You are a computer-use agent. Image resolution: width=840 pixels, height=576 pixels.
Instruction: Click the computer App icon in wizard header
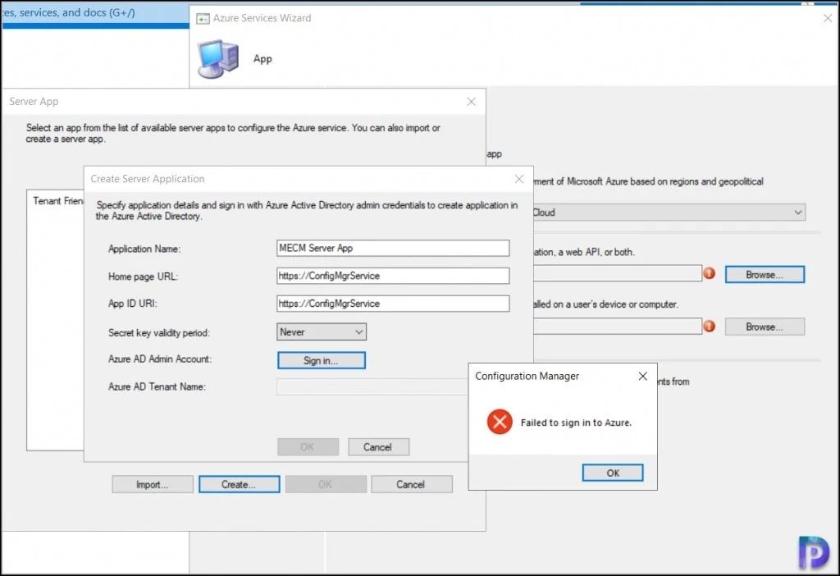218,59
